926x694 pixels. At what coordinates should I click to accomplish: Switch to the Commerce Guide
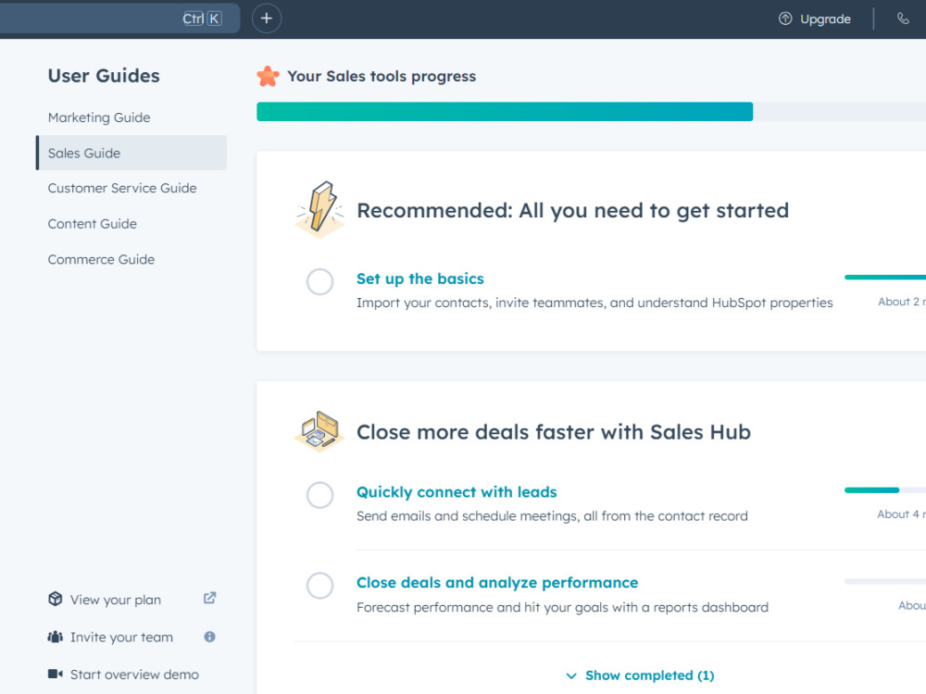pyautogui.click(x=101, y=260)
